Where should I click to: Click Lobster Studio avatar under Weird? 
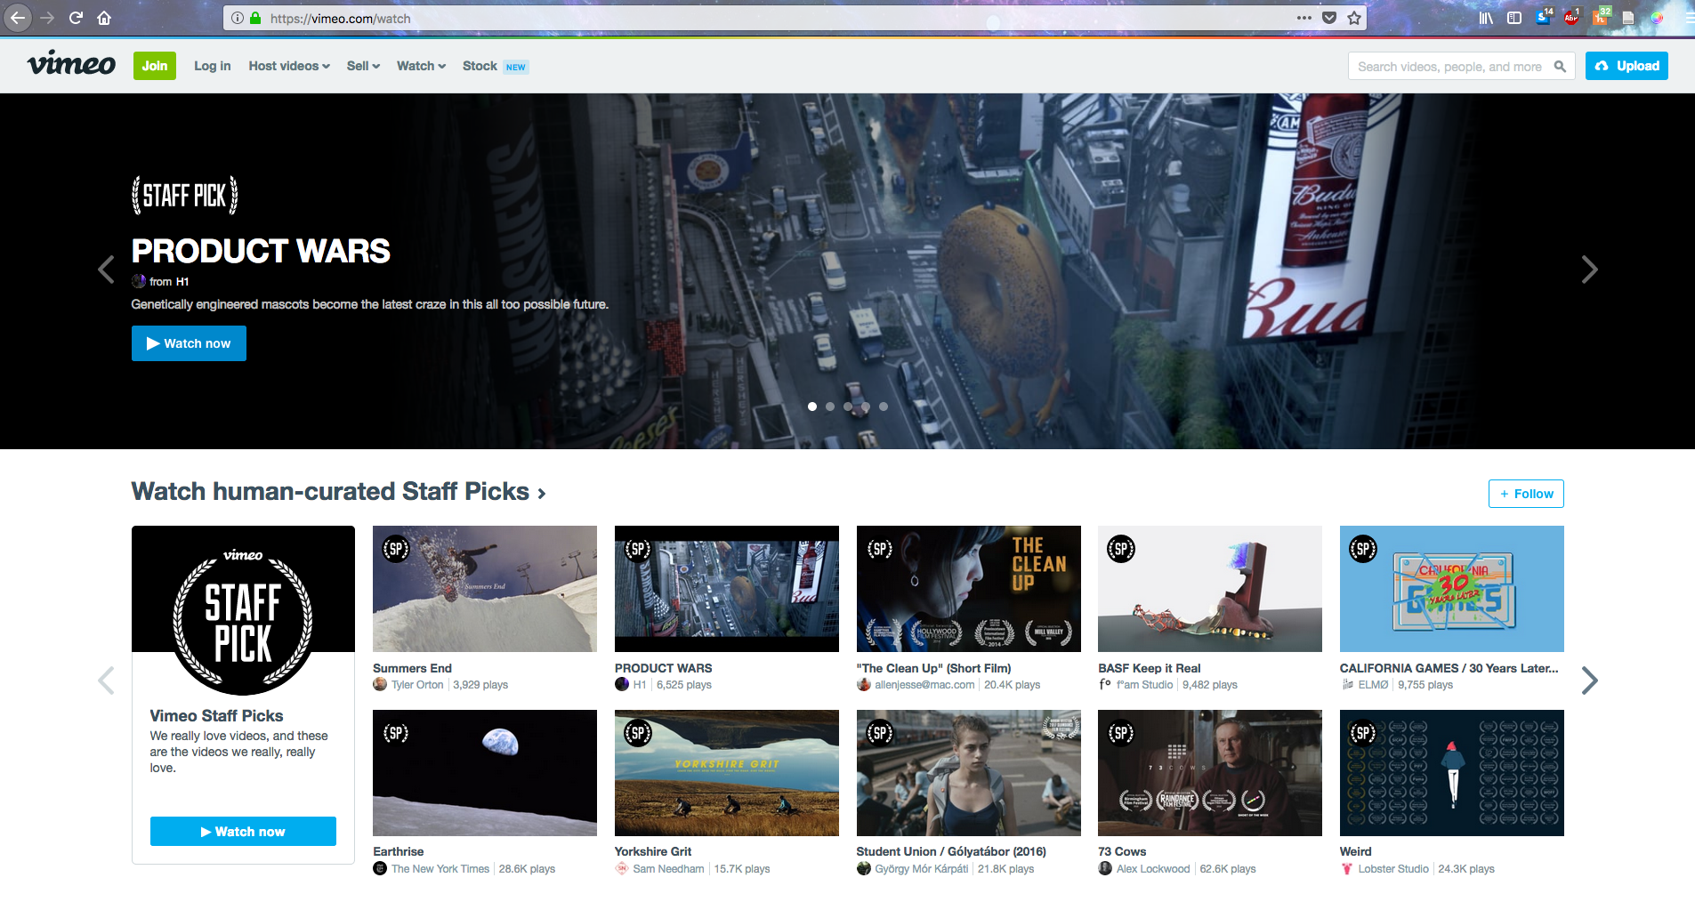pos(1347,868)
